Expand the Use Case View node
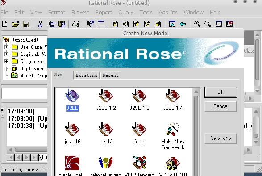 (6, 47)
